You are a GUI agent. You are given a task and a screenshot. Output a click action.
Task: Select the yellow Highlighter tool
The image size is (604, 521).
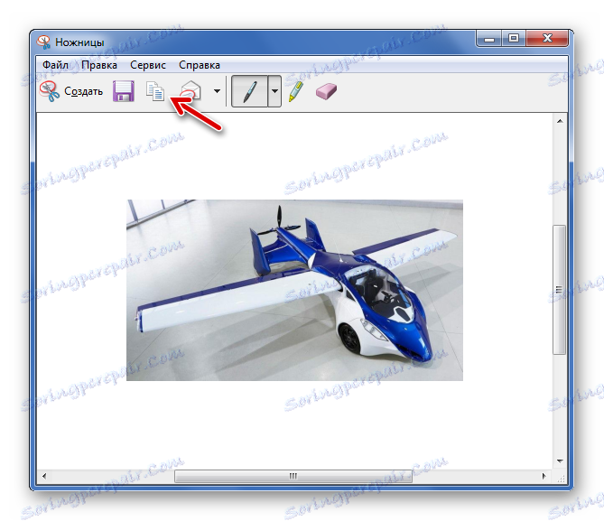[x=295, y=91]
